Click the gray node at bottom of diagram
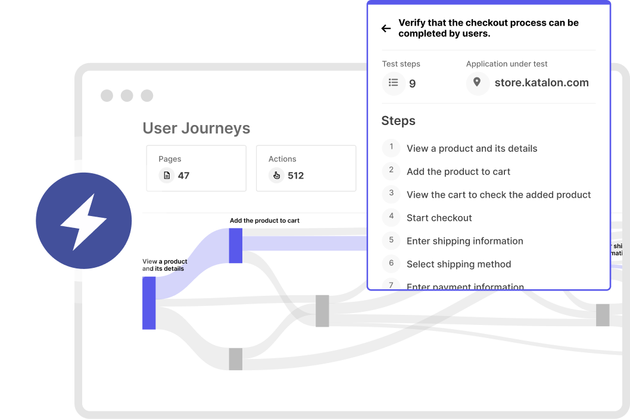 236,359
